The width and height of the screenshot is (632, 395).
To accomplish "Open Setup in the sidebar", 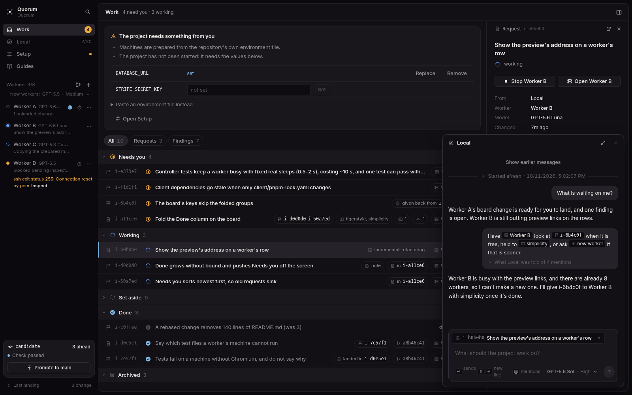I will click(x=49, y=54).
